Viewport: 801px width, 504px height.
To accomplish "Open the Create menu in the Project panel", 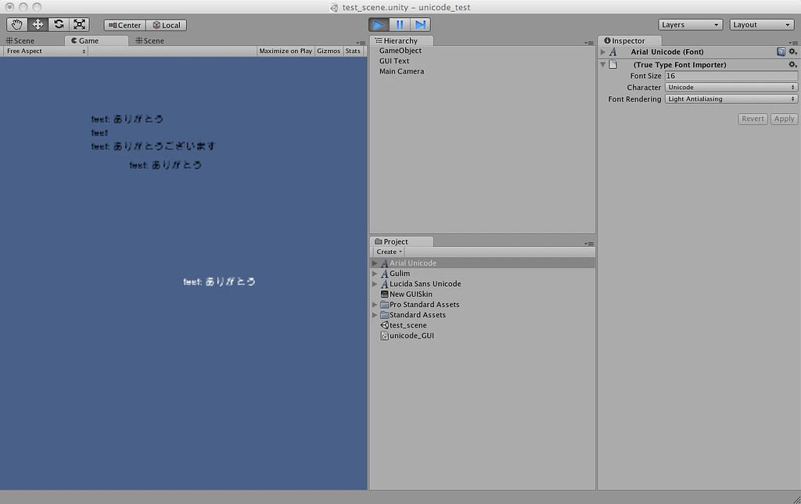I will point(388,252).
